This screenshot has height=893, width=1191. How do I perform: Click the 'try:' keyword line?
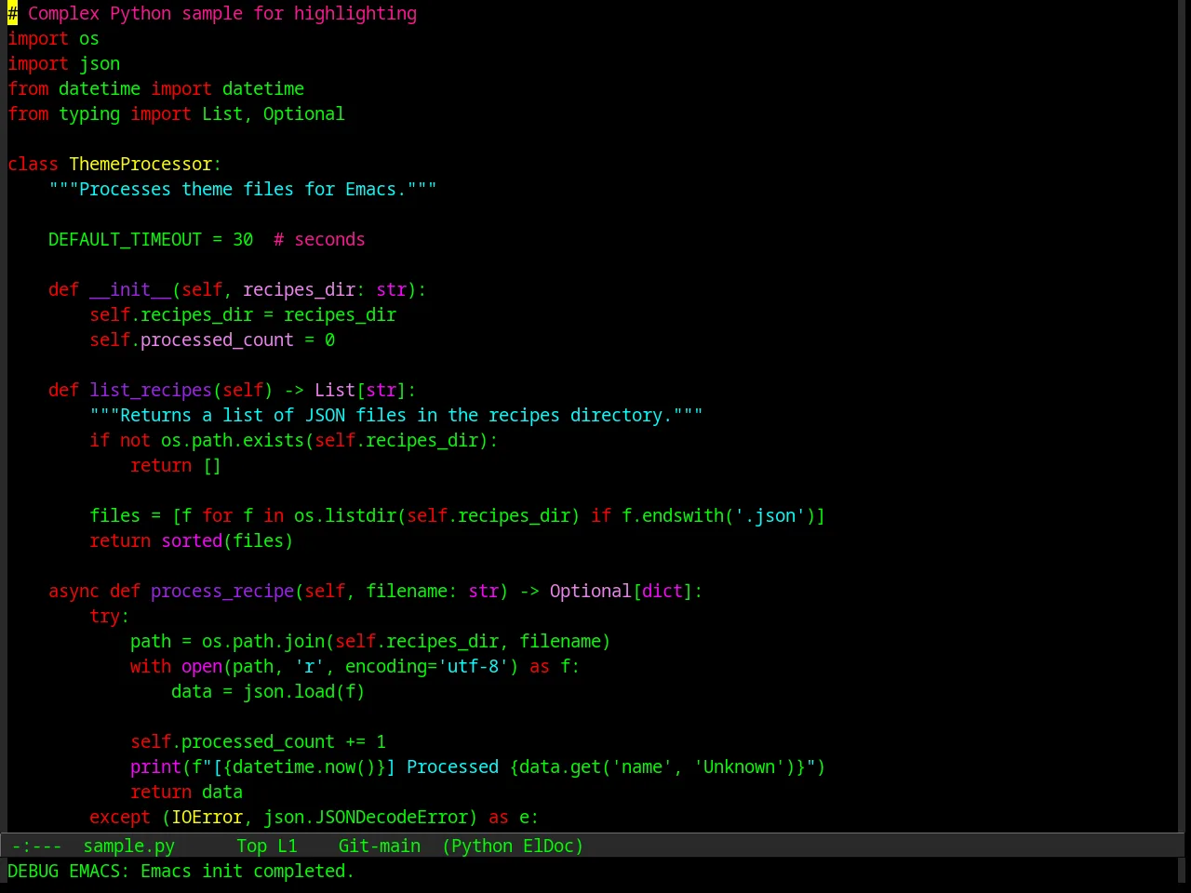(x=110, y=616)
